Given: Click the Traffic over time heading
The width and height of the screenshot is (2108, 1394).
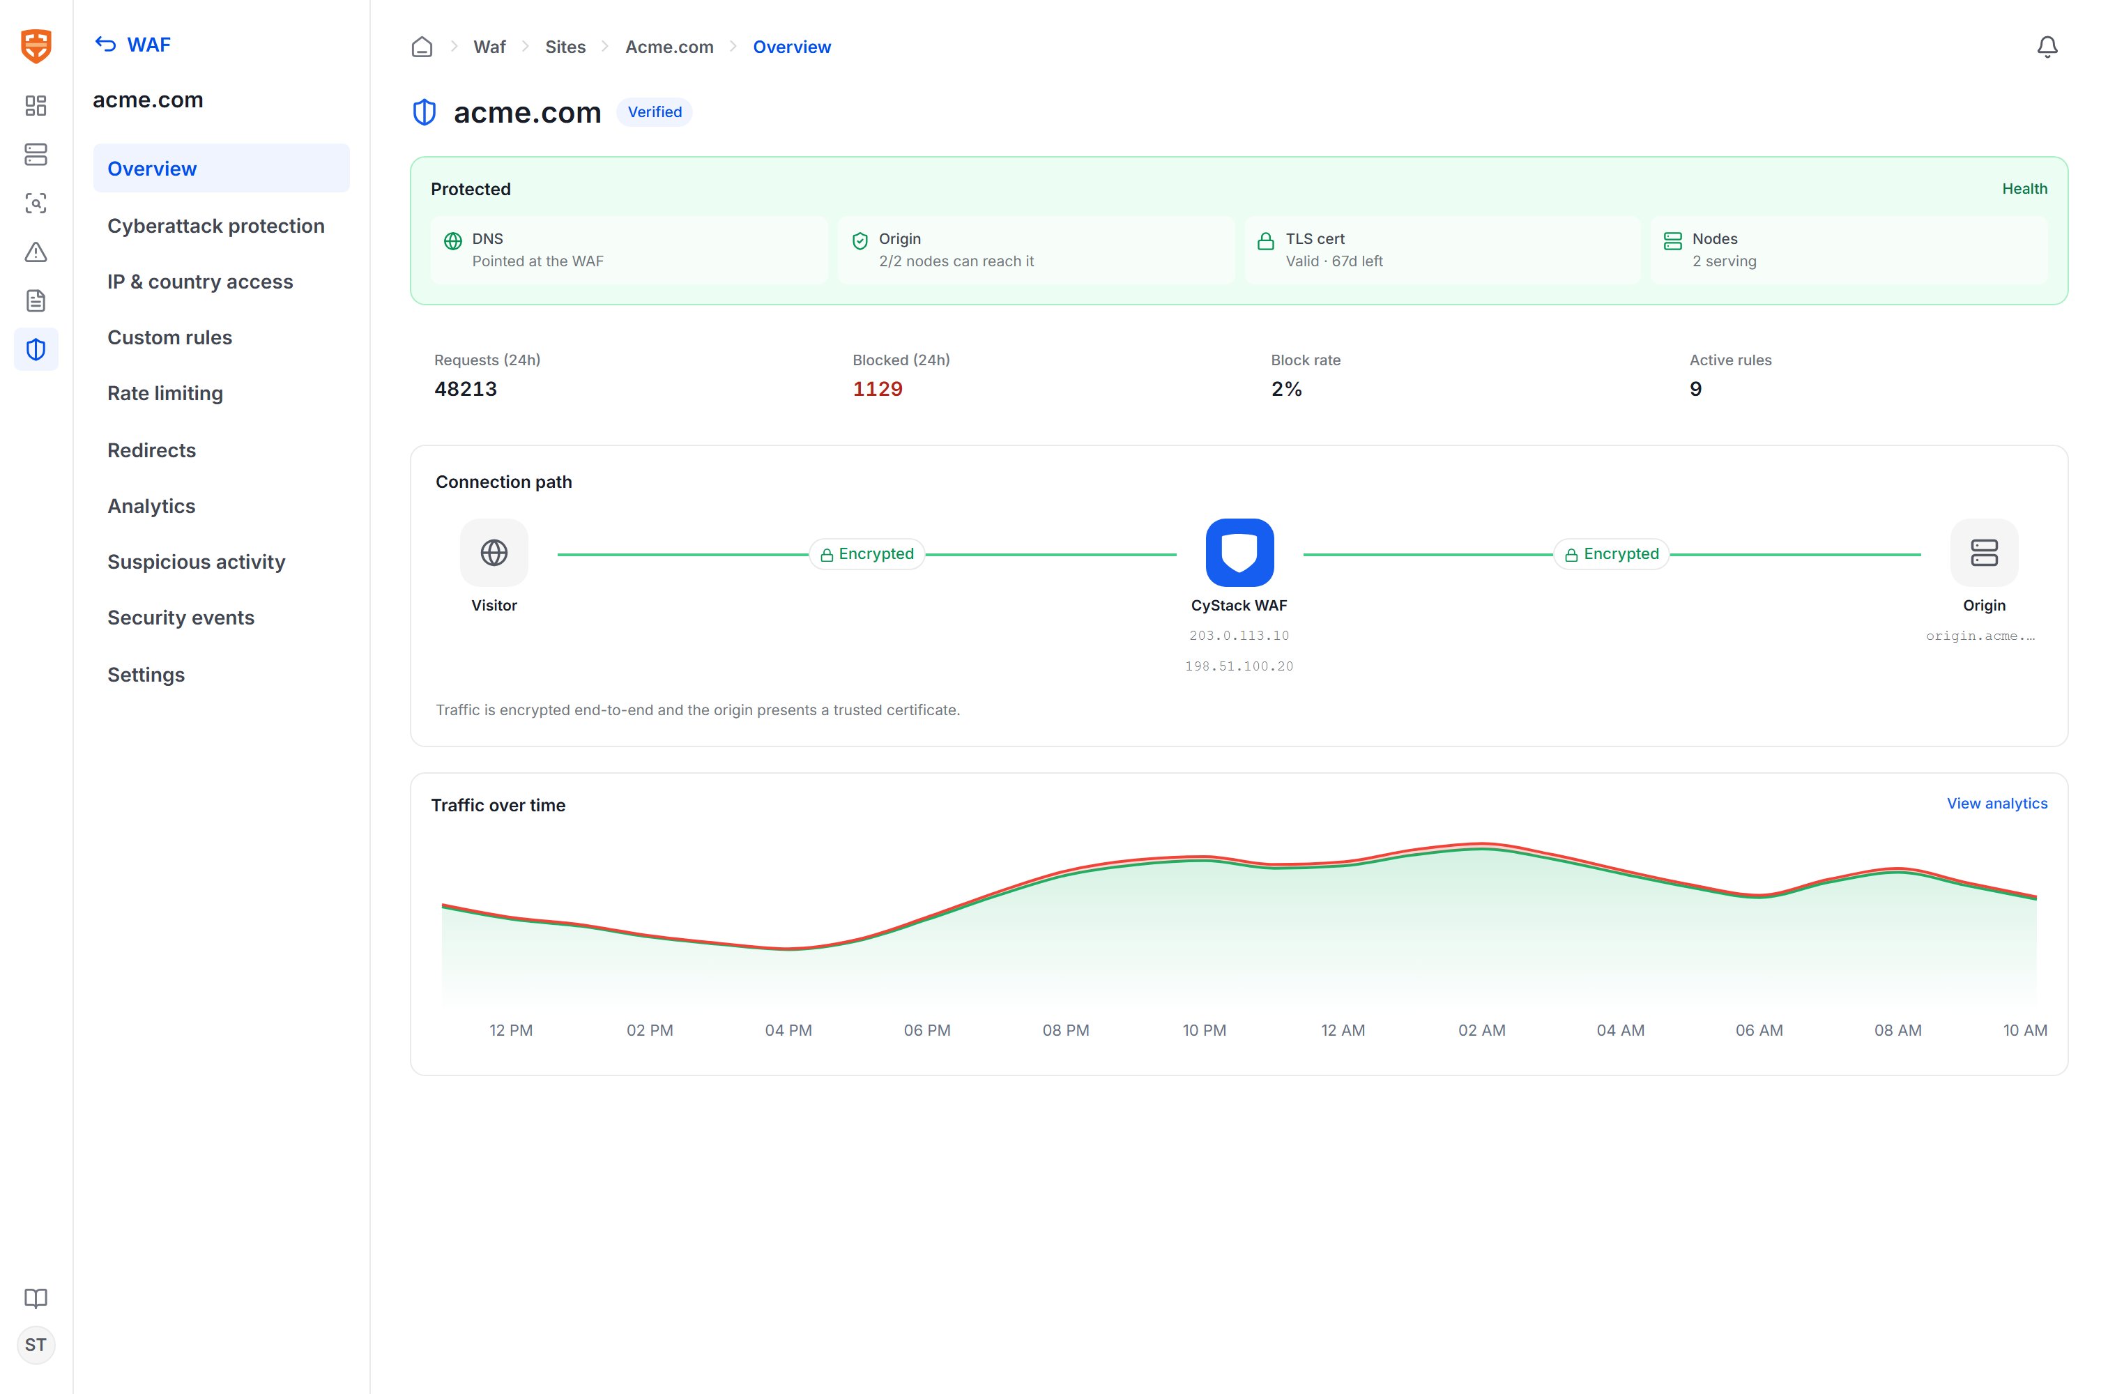Looking at the screenshot, I should 498,806.
